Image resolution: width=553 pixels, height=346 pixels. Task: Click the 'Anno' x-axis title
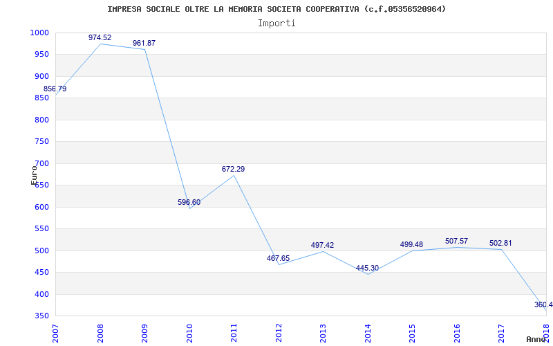pos(536,339)
